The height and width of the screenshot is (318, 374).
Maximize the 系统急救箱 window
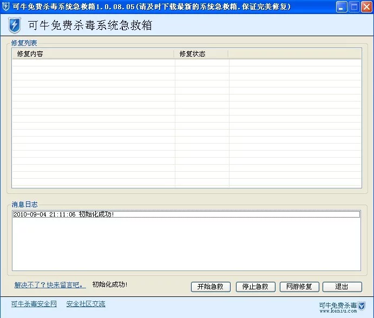pos(354,6)
